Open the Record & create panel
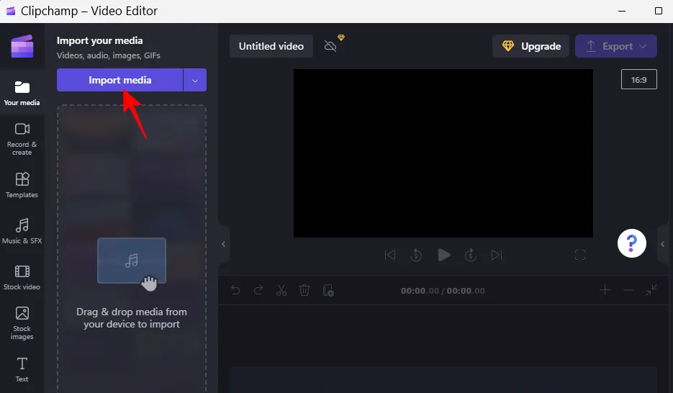 (22, 138)
